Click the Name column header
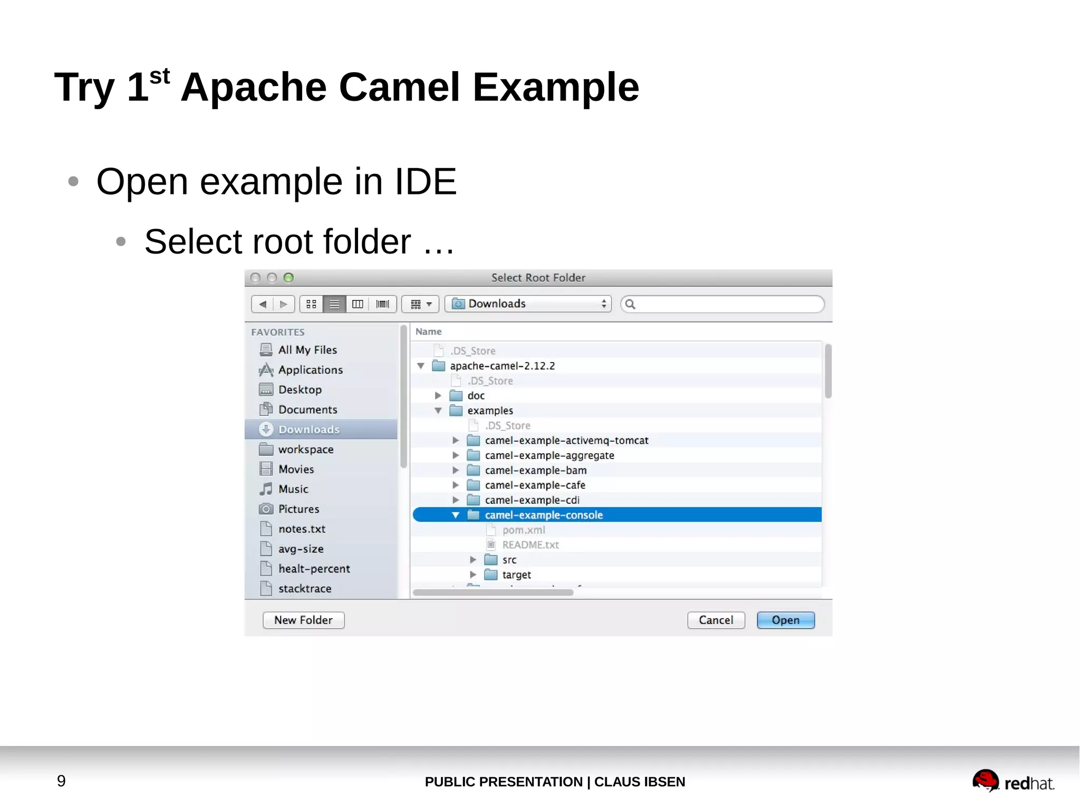The image size is (1080, 809). (616, 332)
